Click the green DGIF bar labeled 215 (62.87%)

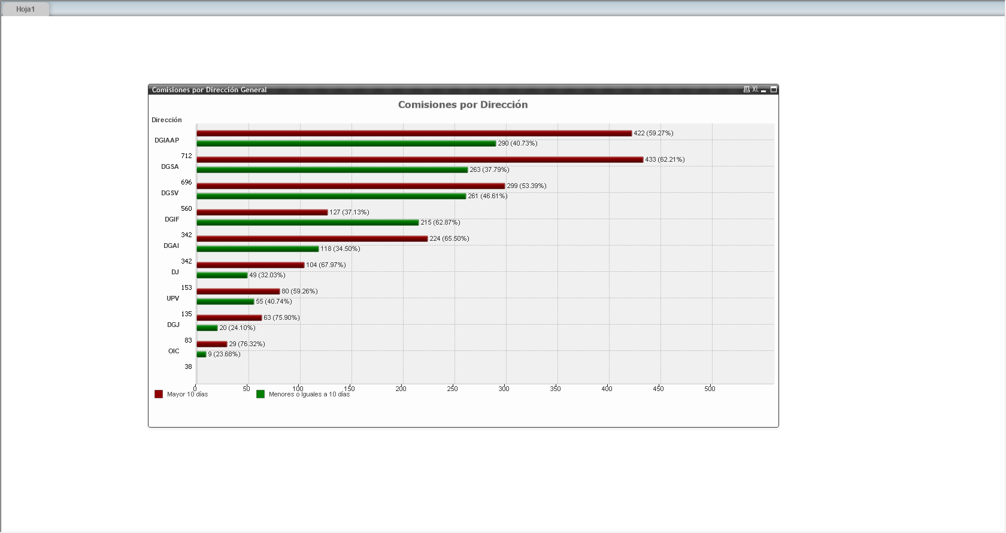pyautogui.click(x=308, y=222)
